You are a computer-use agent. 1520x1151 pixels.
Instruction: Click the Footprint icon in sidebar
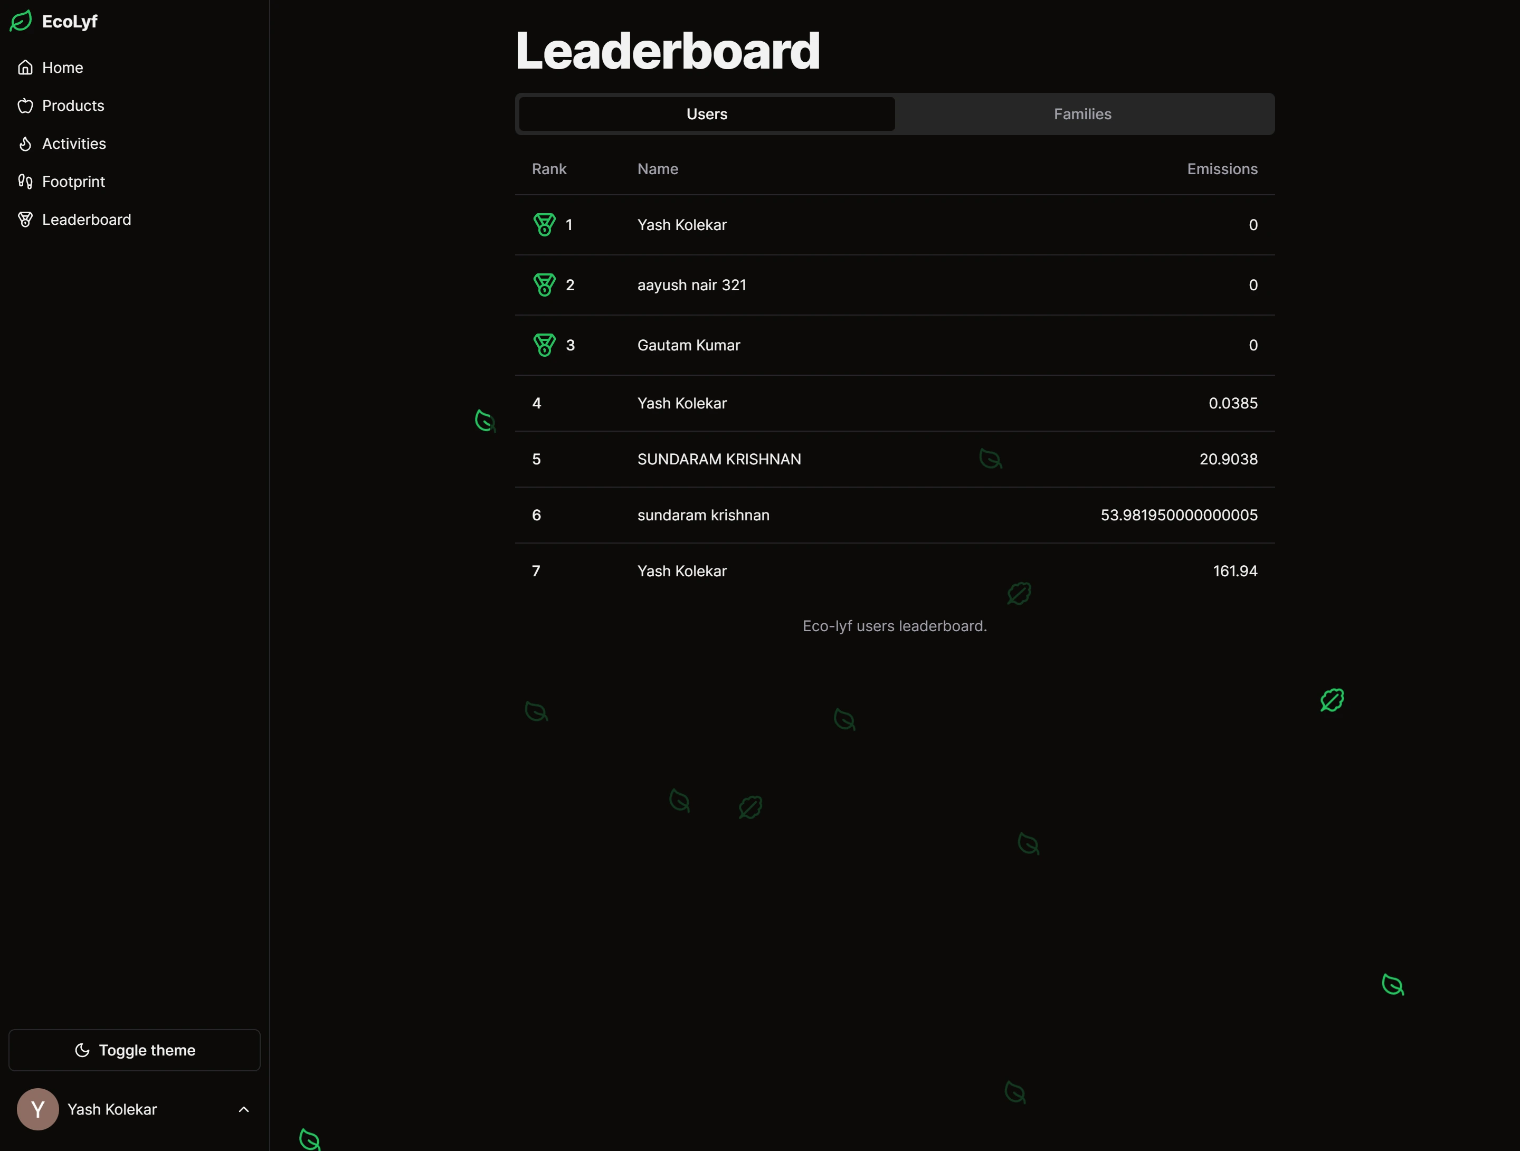pos(25,182)
